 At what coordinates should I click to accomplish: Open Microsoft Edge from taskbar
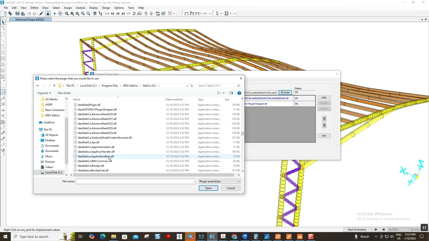pos(103,237)
